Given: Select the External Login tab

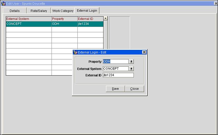Looking at the screenshot, I should tap(87, 11).
